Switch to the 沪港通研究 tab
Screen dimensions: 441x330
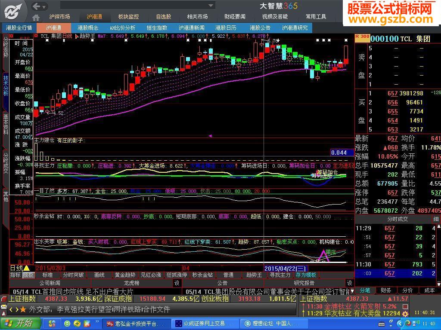(295, 28)
